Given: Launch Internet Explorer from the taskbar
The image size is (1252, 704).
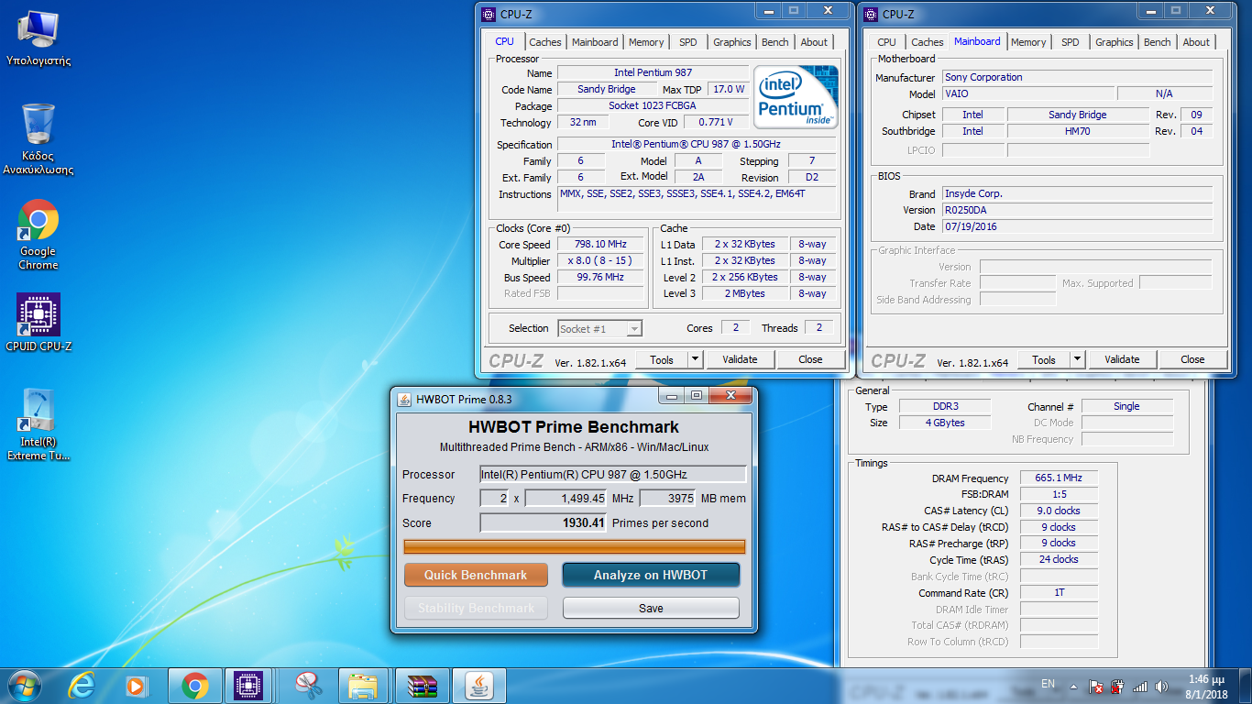Looking at the screenshot, I should pos(82,685).
